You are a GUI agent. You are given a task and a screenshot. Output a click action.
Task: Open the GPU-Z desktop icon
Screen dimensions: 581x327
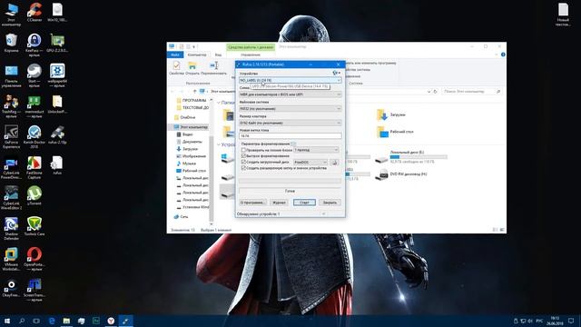point(57,43)
